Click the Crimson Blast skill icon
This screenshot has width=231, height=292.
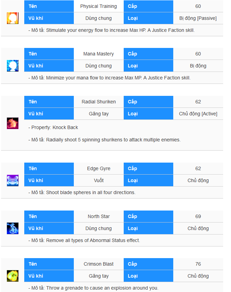click(x=13, y=276)
